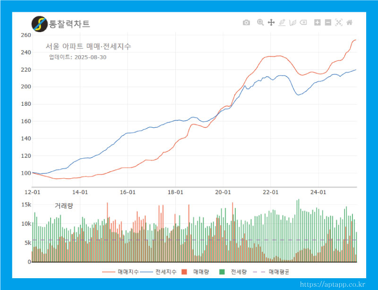Activate the Pan tool
The height and width of the screenshot is (290, 378).
coord(271,23)
